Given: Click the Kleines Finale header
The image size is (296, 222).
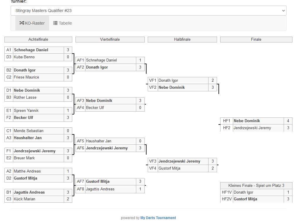Looking at the screenshot, I should point(256,186).
